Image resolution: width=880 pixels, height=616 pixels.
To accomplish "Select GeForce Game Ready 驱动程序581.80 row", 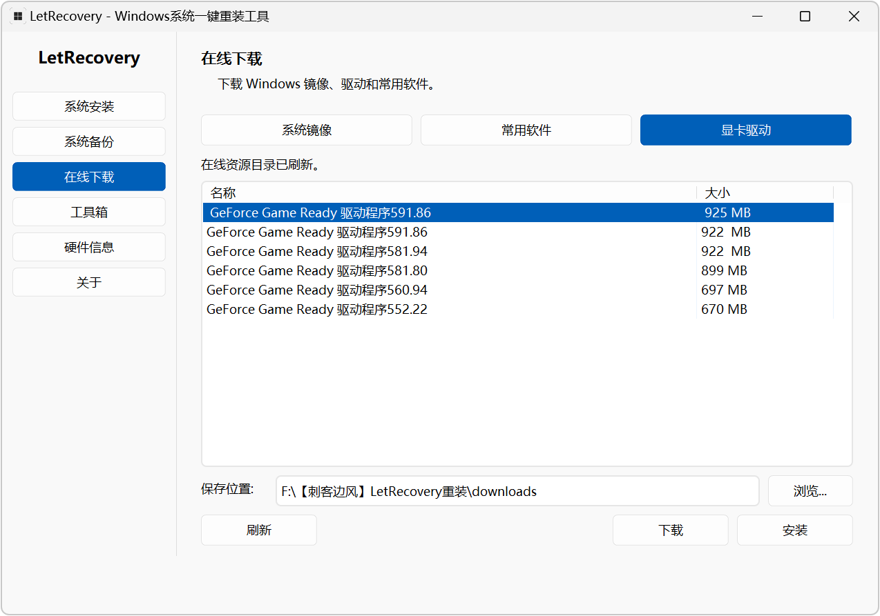I will coord(518,270).
